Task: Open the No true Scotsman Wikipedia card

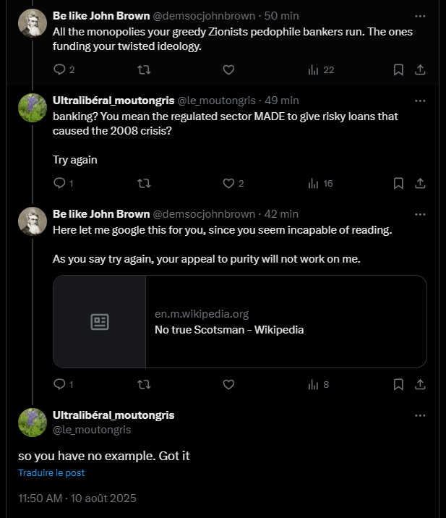Action: (239, 322)
